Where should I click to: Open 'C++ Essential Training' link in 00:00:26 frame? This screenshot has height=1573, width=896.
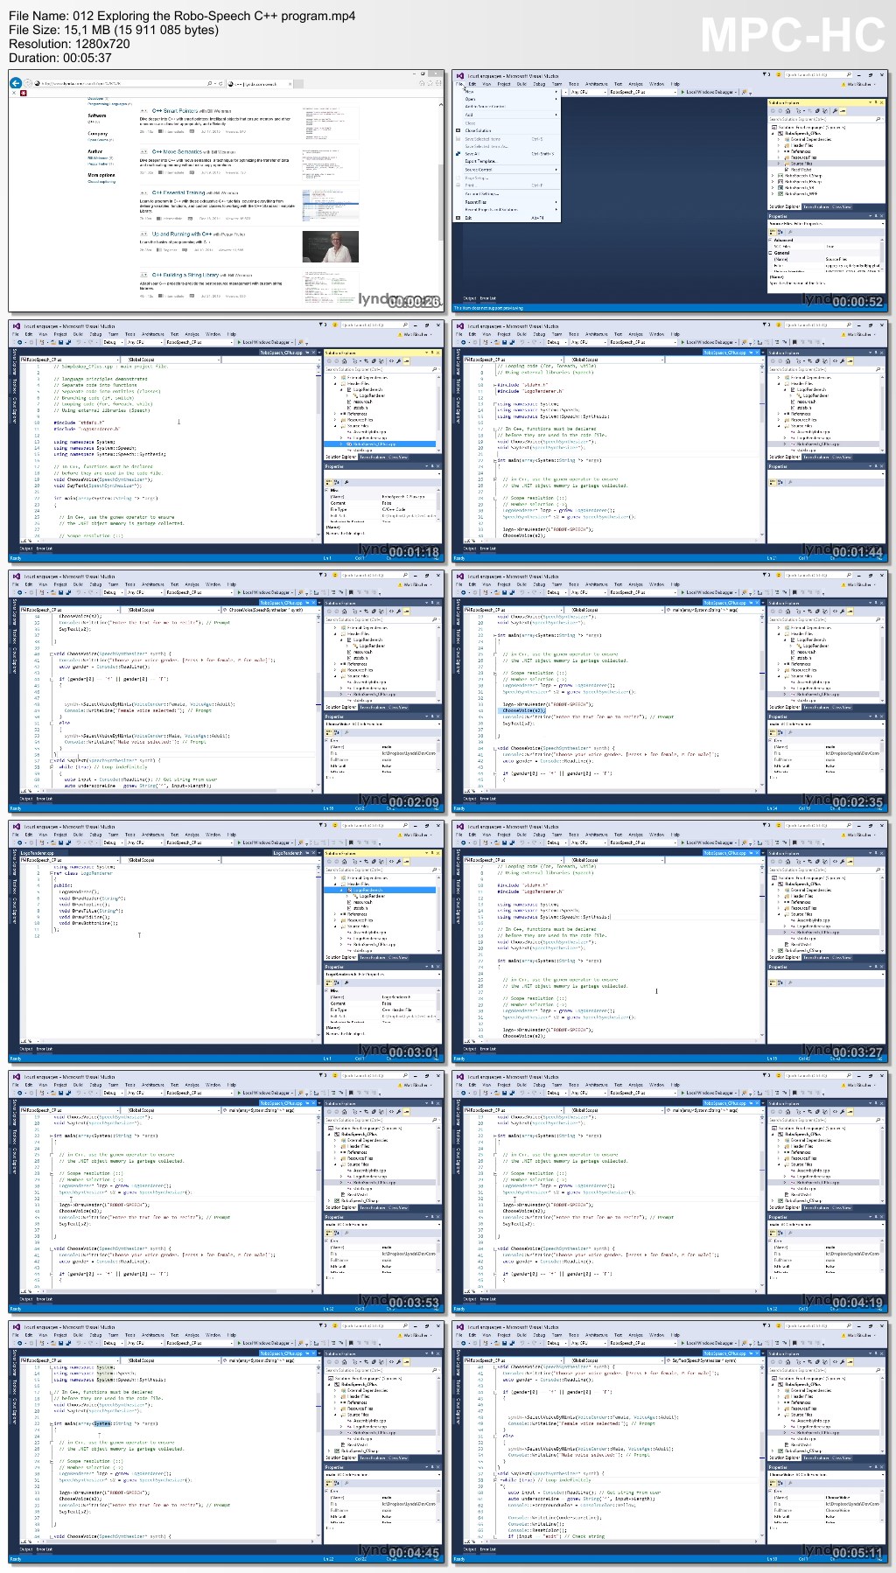pos(178,192)
